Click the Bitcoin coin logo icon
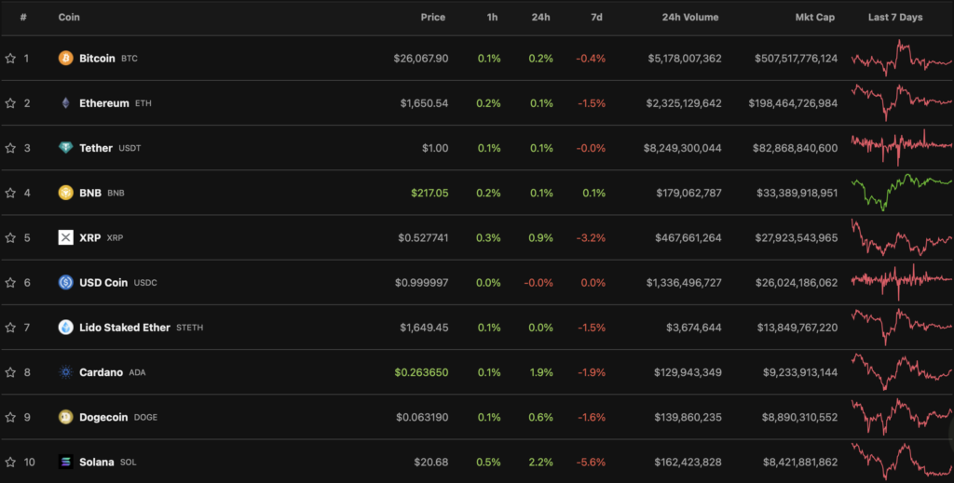Screen dimensions: 954x483 [x=66, y=59]
